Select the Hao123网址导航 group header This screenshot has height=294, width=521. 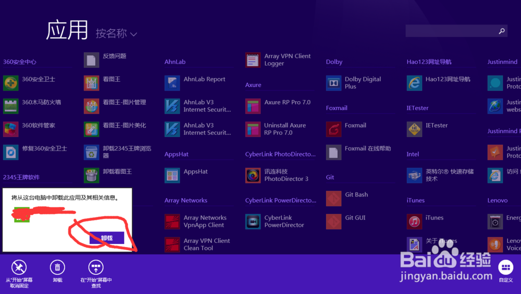(429, 62)
